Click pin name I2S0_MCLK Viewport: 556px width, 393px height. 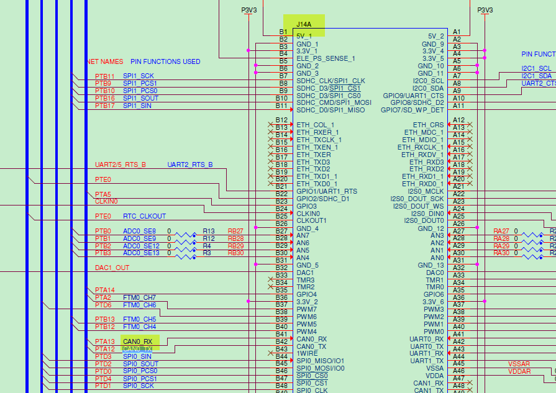coord(426,191)
